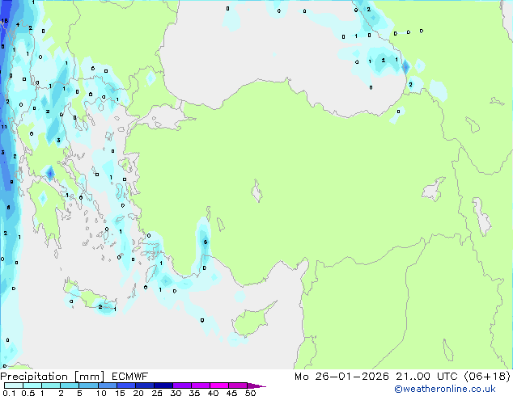Select the '35' legend scale label

(x=194, y=393)
